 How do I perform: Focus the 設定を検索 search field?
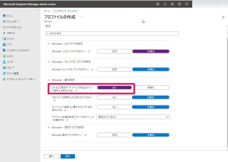pos(112,33)
